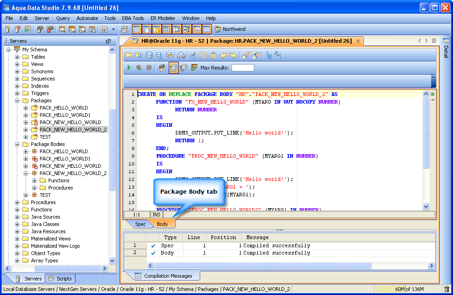Image resolution: width=453 pixels, height=295 pixels.
Task: Open the DBA Tools menu
Action: tap(133, 18)
